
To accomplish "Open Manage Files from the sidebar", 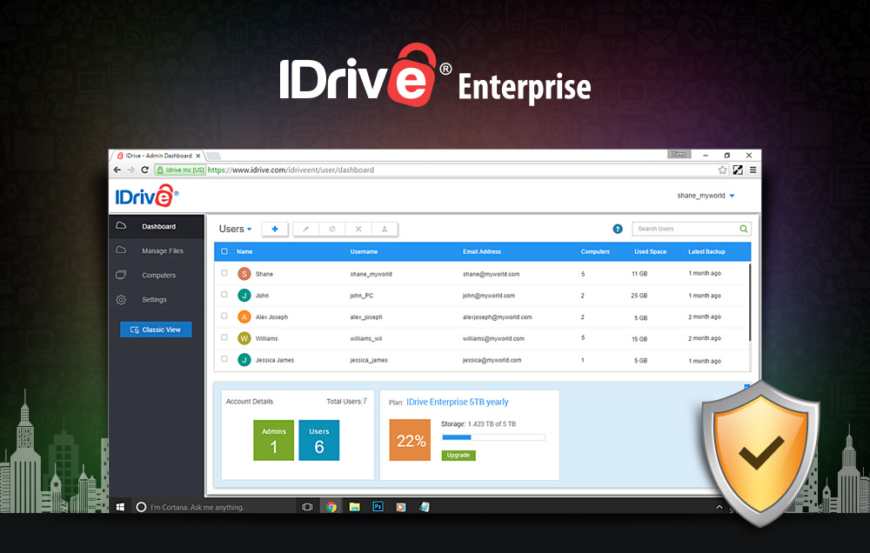I will 163,250.
